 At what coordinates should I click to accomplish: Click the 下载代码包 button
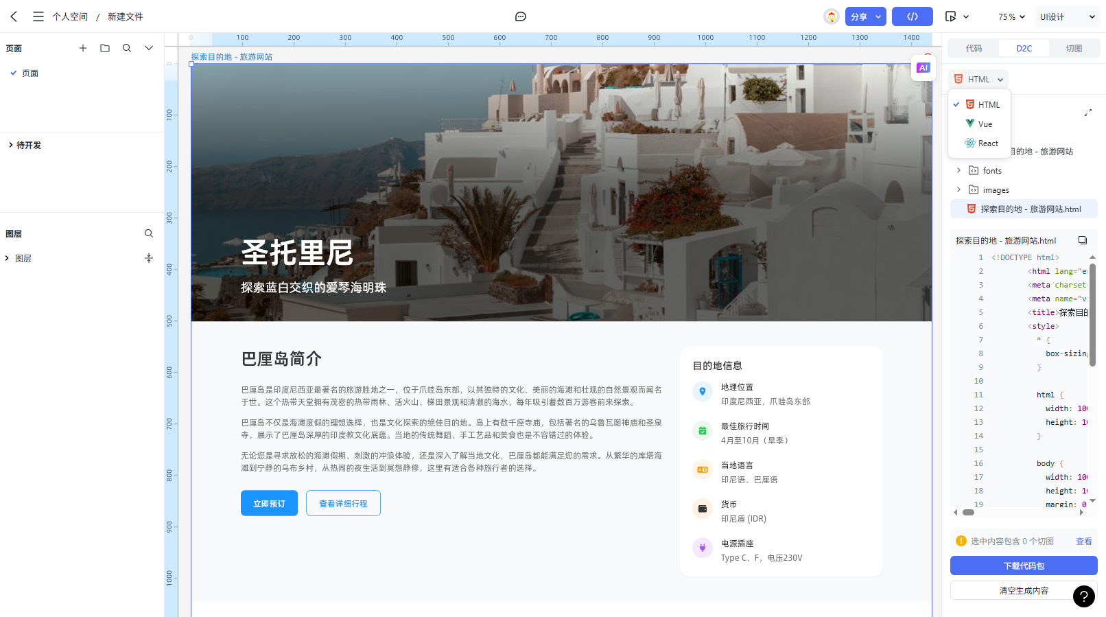coord(1024,566)
